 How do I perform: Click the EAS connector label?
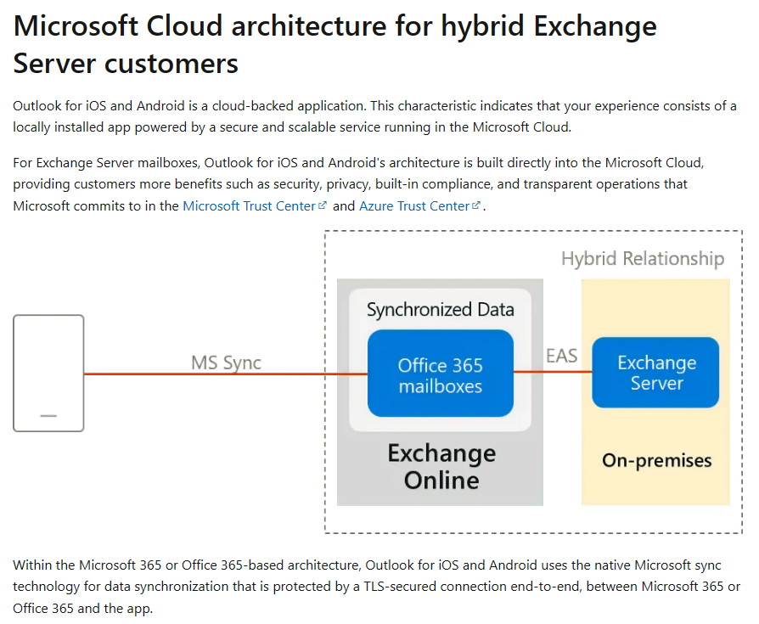pyautogui.click(x=562, y=357)
